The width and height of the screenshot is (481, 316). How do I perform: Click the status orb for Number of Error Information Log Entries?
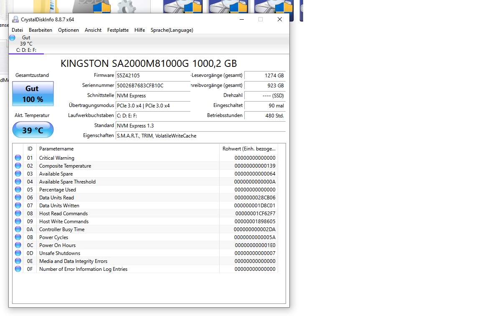pos(18,269)
